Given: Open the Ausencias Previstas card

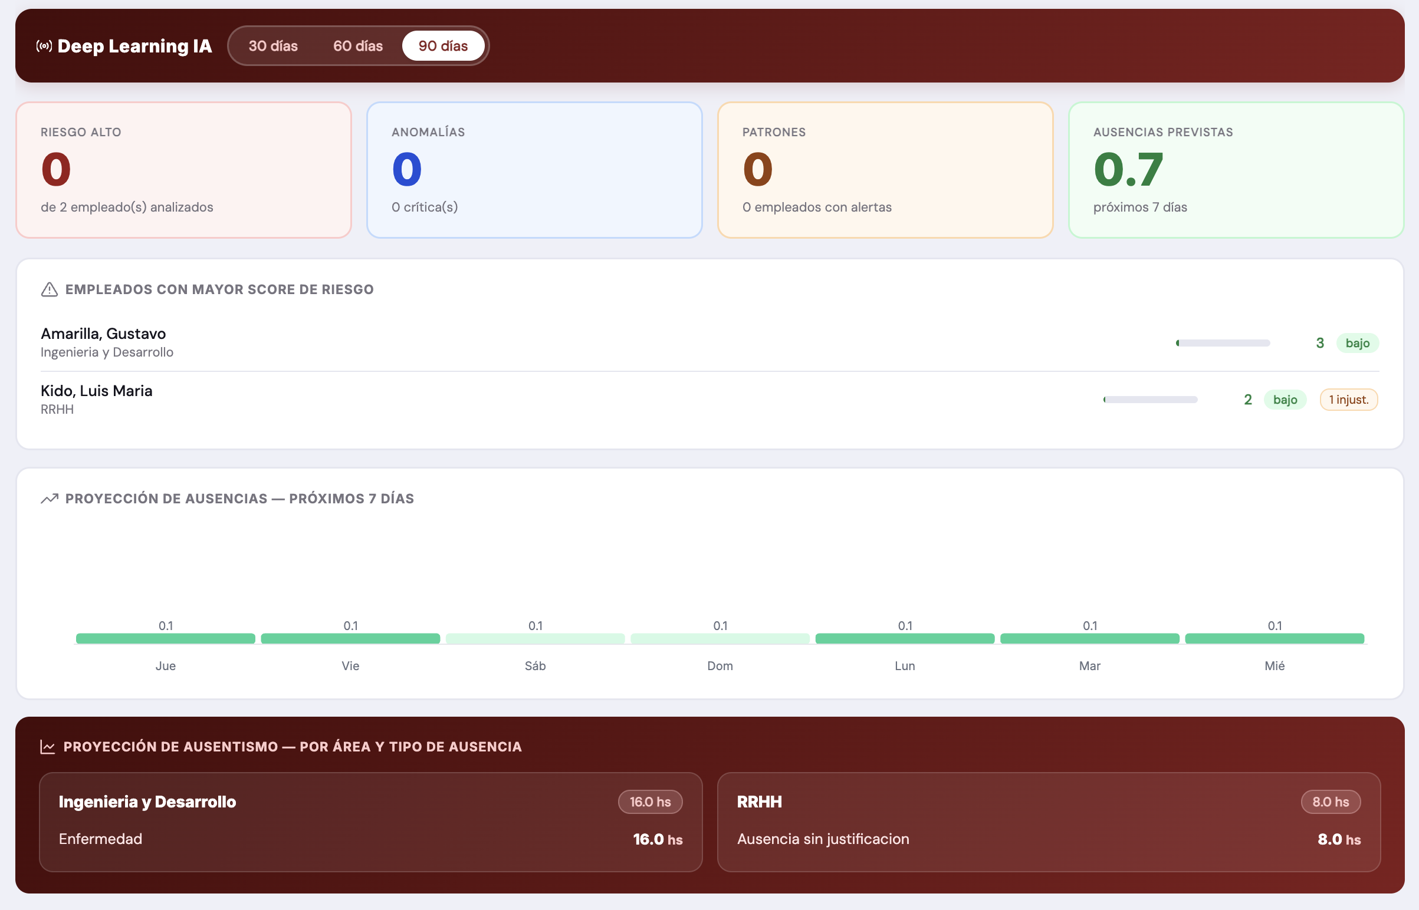Looking at the screenshot, I should coord(1236,170).
